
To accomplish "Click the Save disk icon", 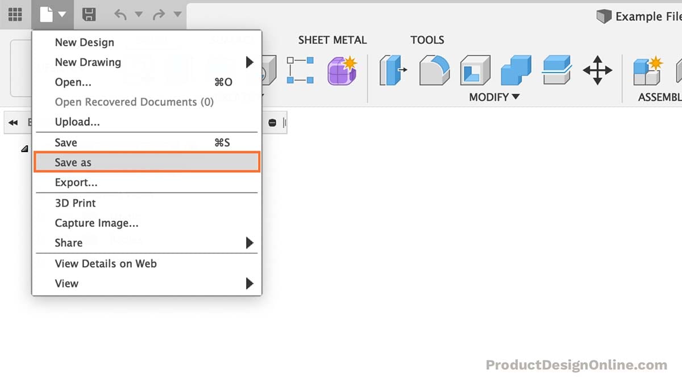I will tap(89, 15).
